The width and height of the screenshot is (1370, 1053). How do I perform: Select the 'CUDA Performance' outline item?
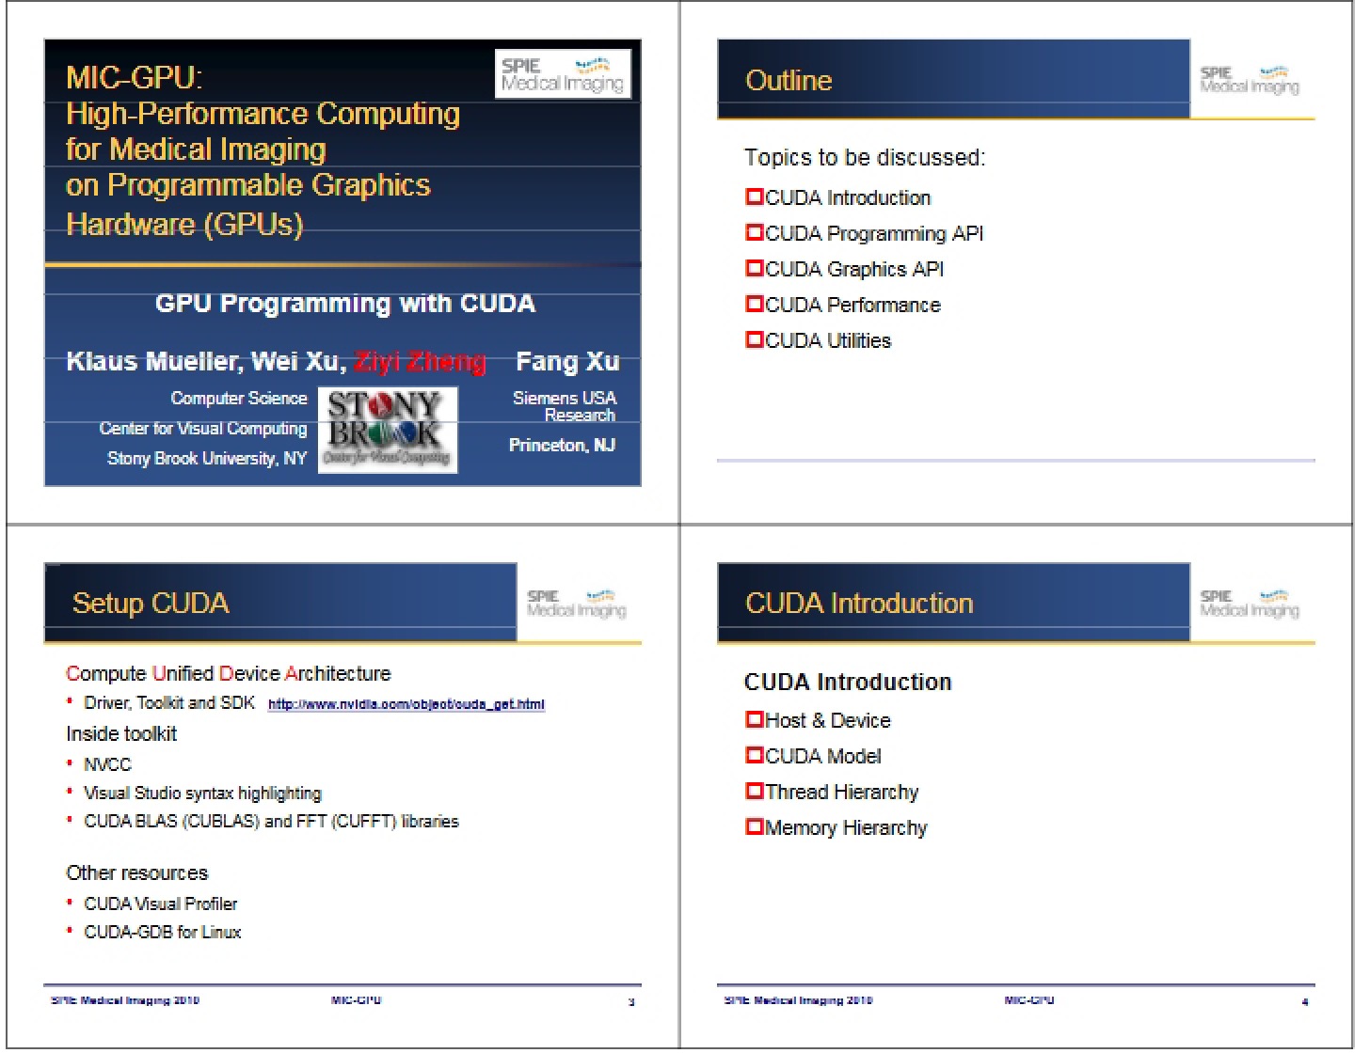(852, 305)
